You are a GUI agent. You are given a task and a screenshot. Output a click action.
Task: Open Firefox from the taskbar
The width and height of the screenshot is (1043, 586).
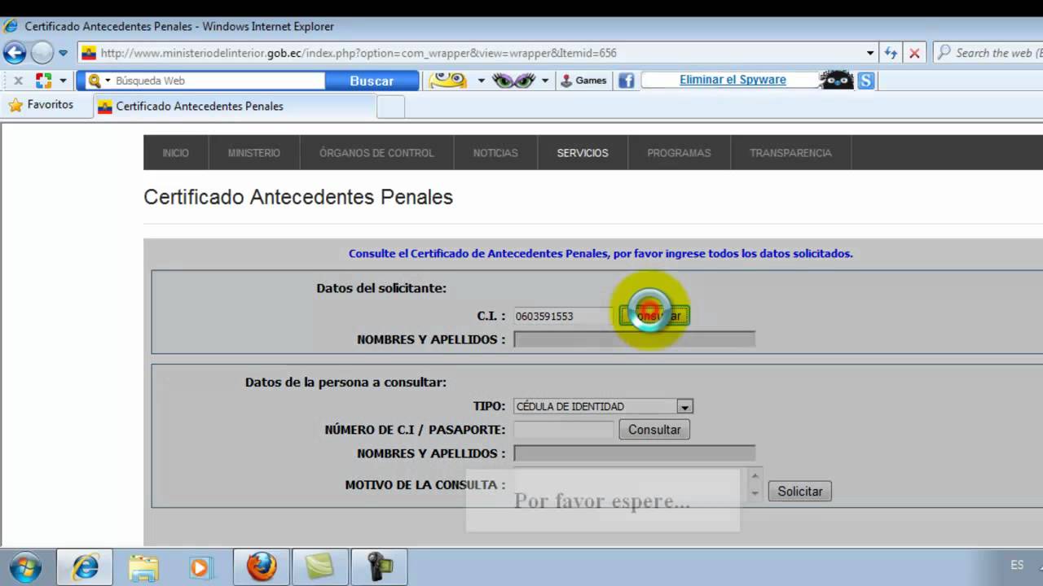point(261,566)
